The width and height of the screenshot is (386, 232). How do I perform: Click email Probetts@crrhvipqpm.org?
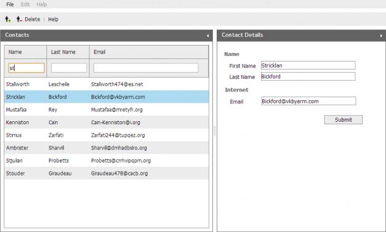tap(121, 161)
